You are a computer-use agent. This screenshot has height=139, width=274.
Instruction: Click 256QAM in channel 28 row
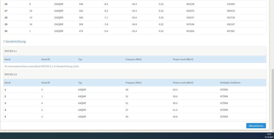[58, 18]
